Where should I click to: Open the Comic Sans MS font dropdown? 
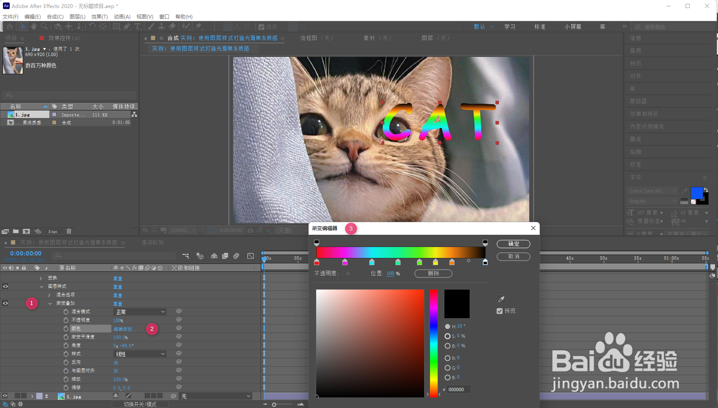click(652, 191)
